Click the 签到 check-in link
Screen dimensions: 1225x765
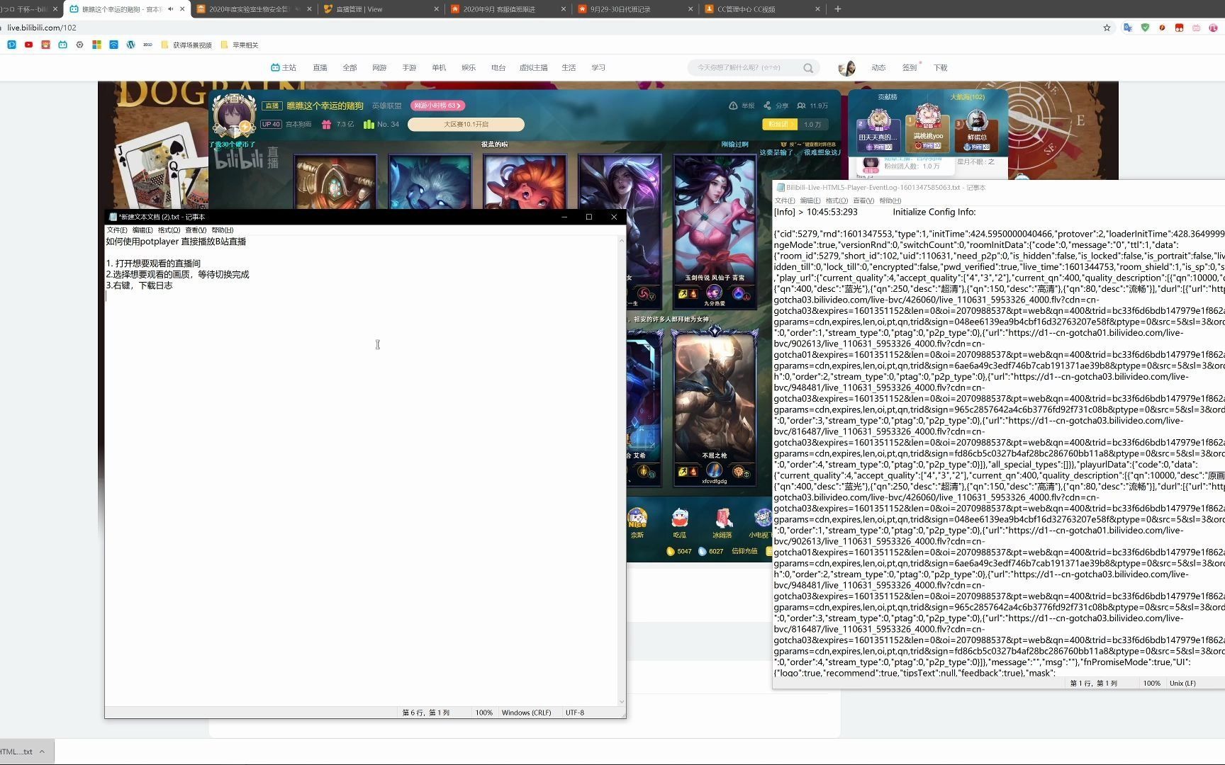pyautogui.click(x=910, y=68)
